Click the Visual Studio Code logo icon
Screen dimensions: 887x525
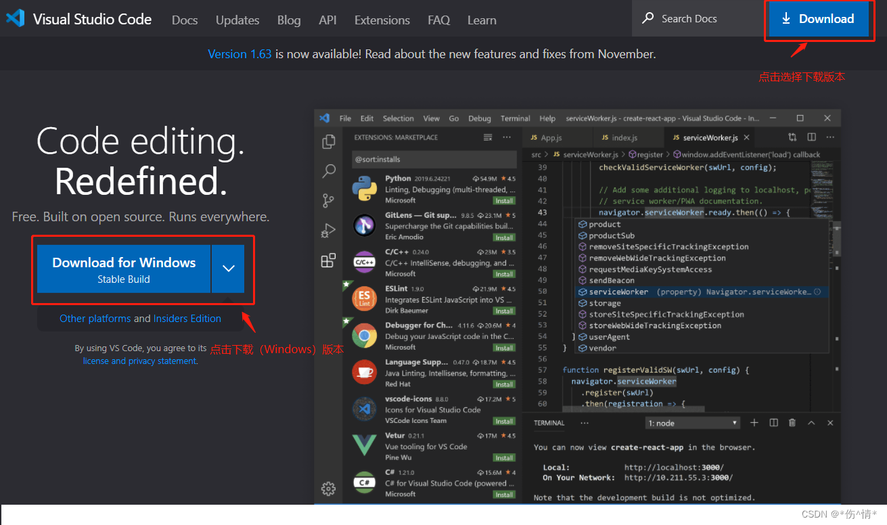tap(16, 18)
